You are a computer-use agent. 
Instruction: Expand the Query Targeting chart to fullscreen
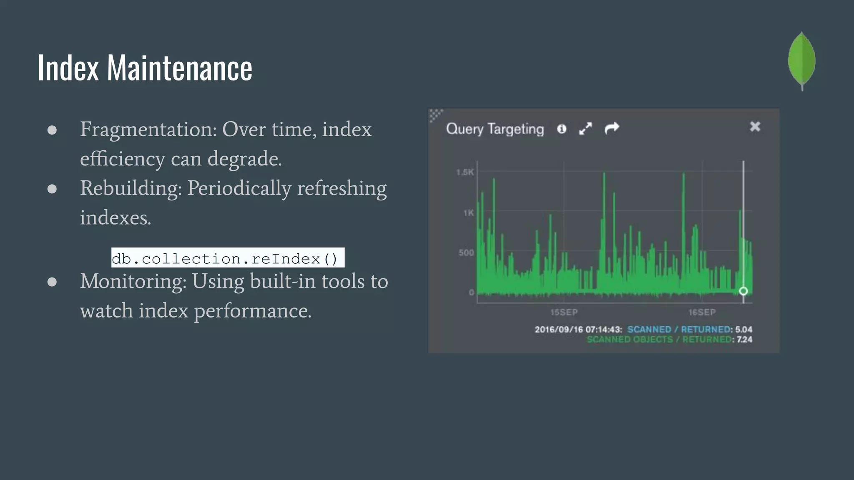click(585, 129)
